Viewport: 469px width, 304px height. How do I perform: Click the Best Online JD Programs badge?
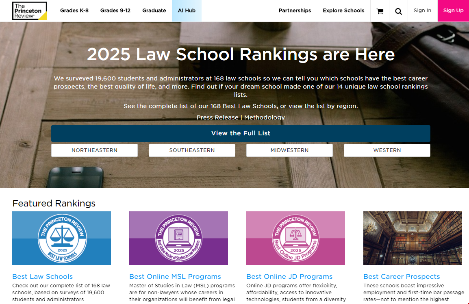click(295, 238)
